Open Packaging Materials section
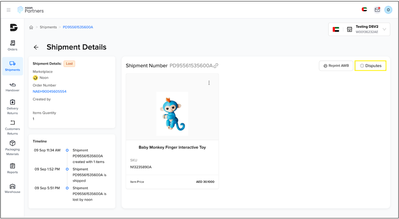This screenshot has height=219, width=399. 12,148
